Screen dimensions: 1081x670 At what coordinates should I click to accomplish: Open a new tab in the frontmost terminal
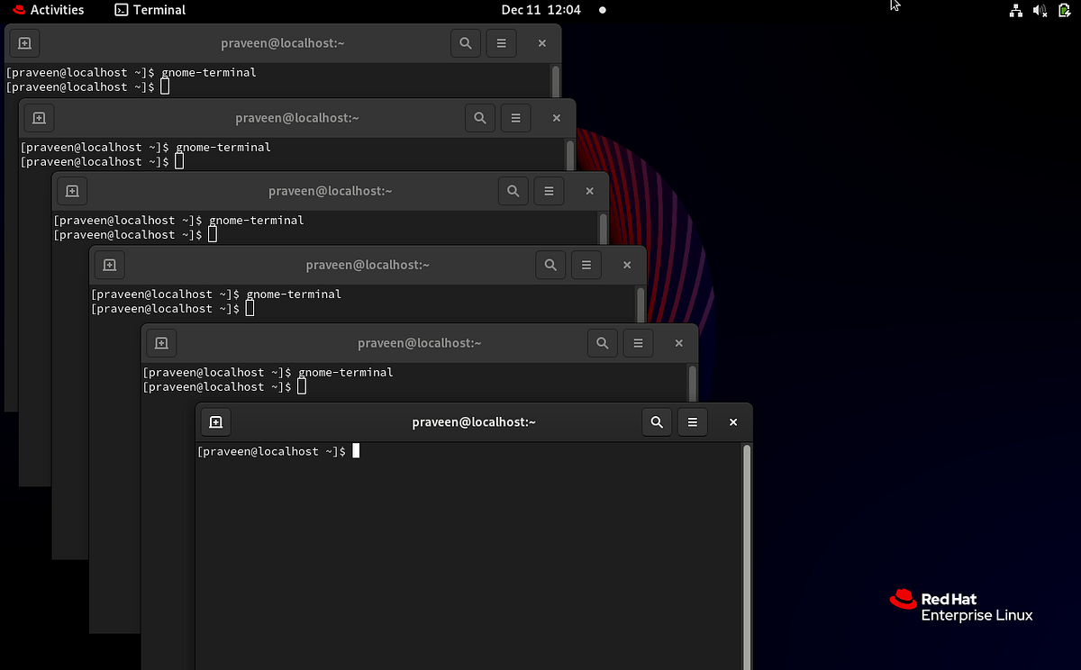click(215, 421)
